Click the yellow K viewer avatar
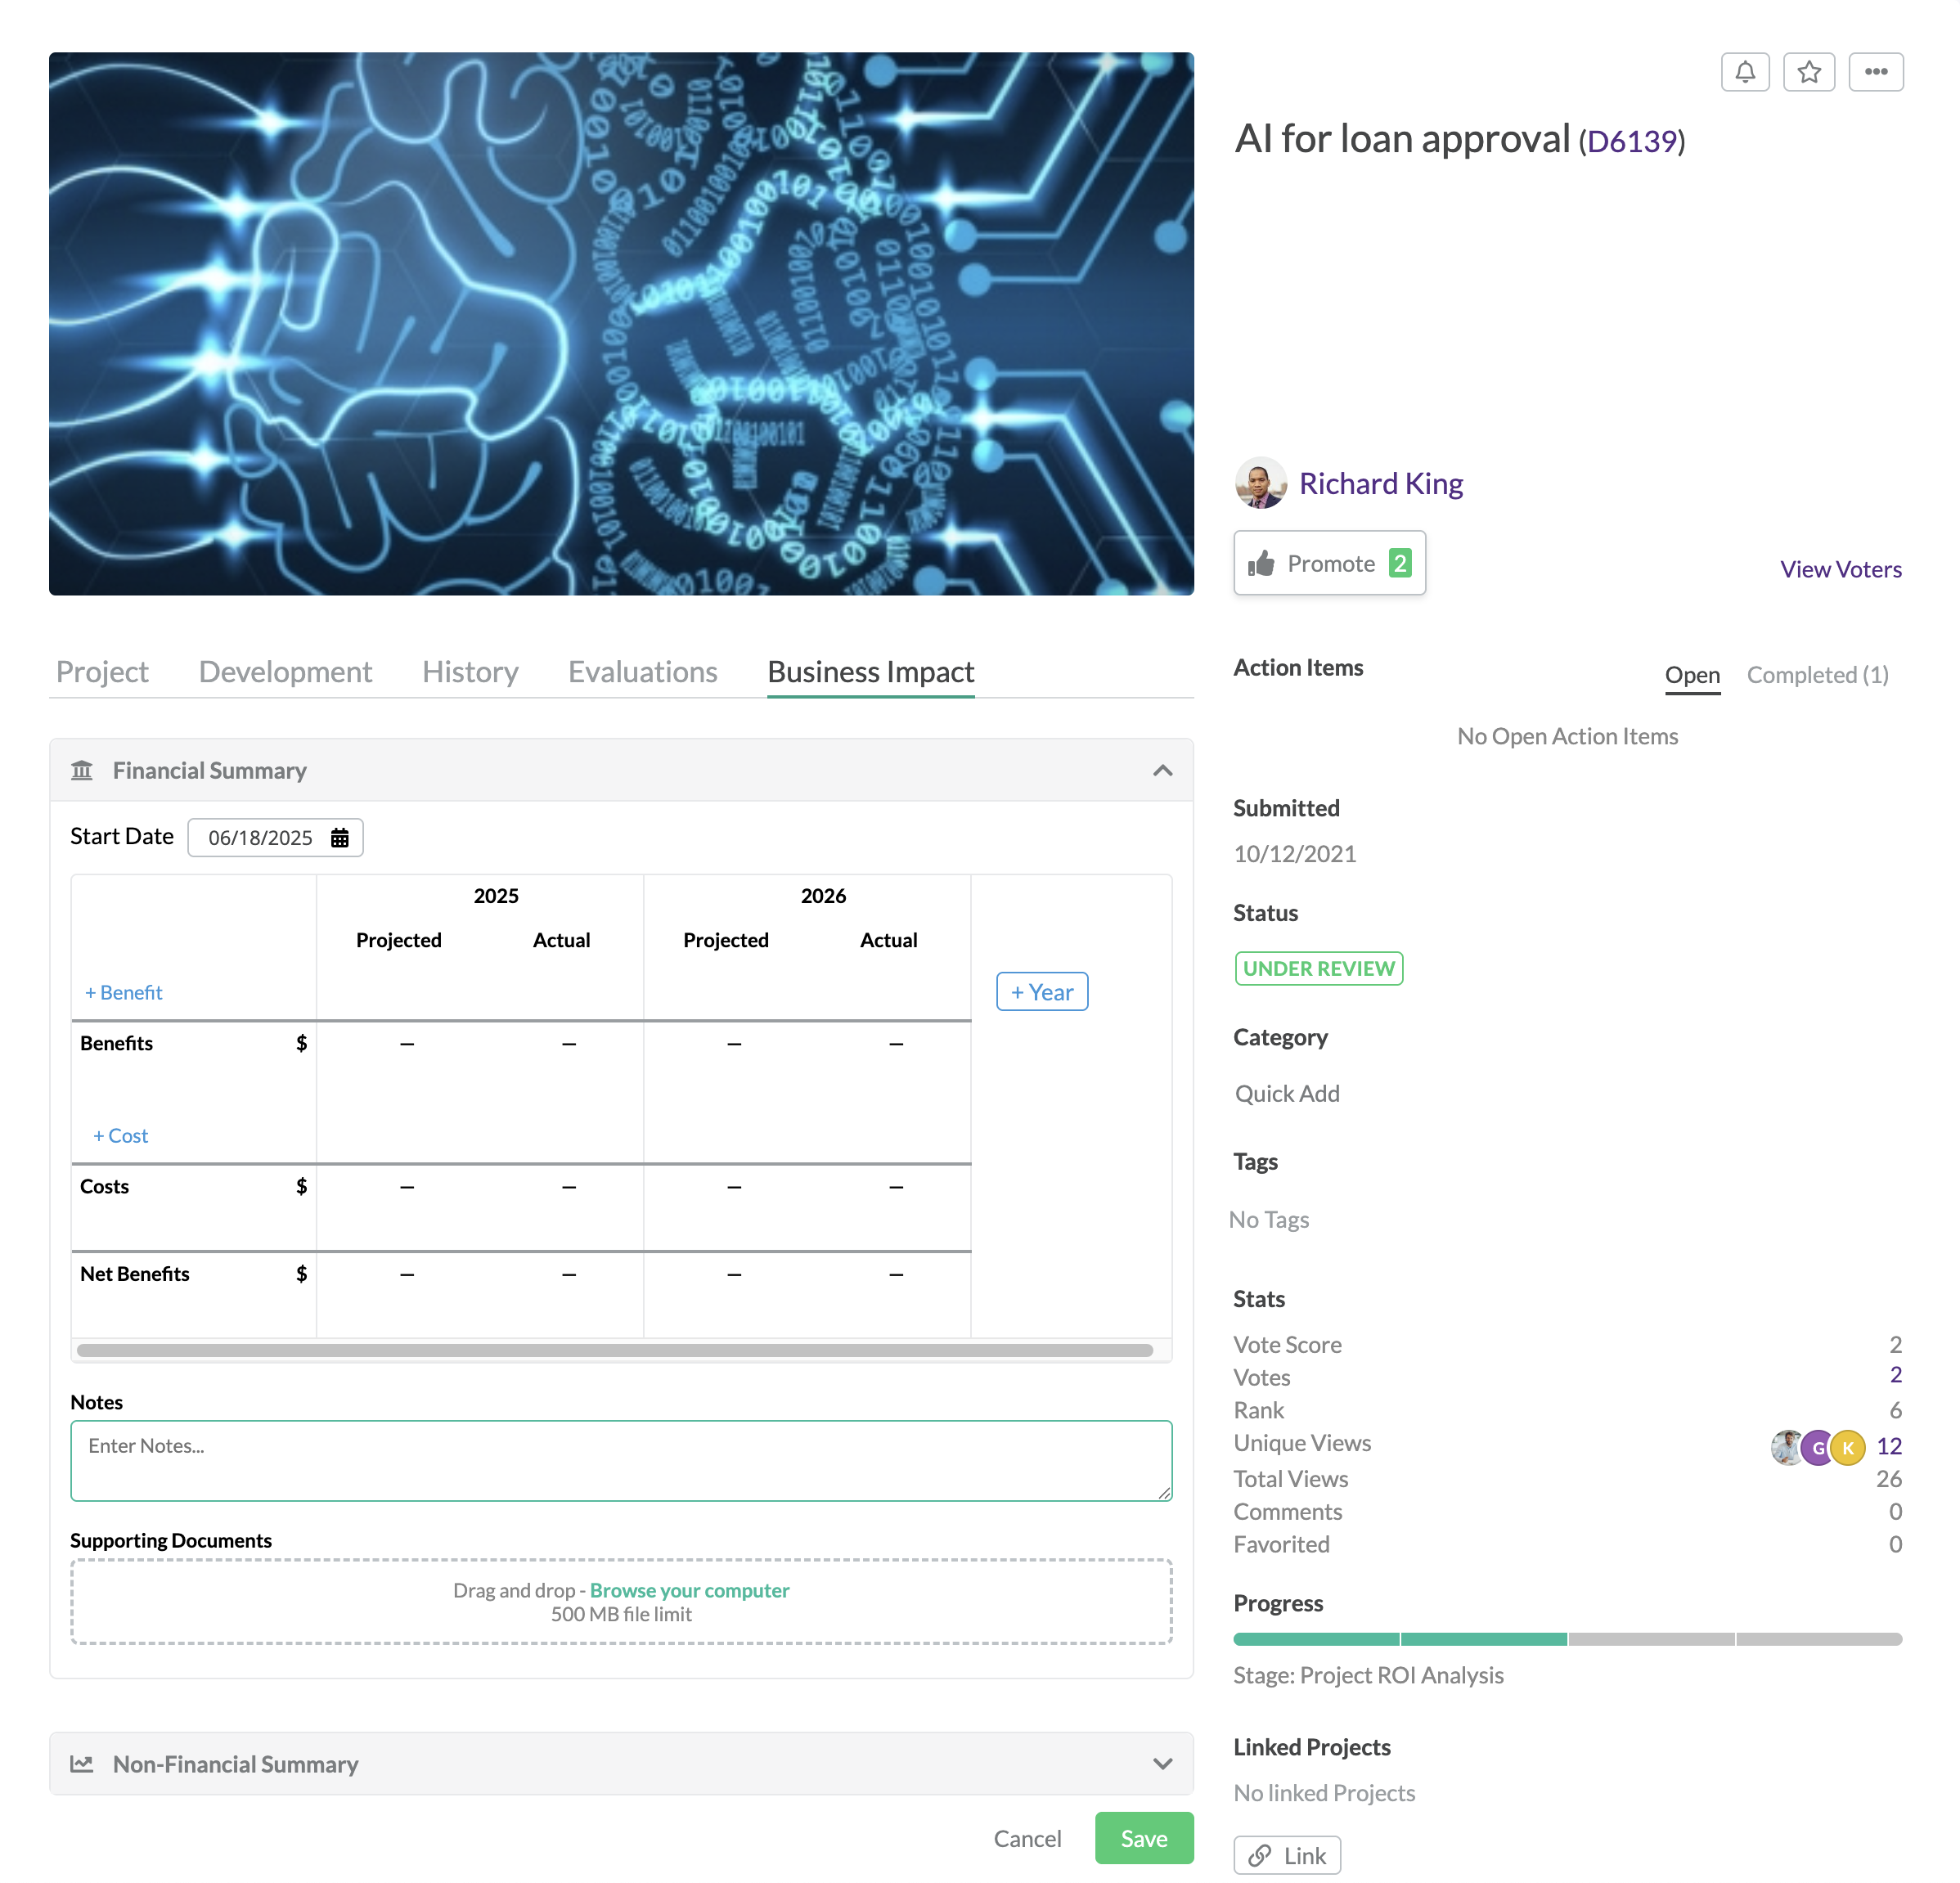The height and width of the screenshot is (1883, 1960). pos(1848,1447)
